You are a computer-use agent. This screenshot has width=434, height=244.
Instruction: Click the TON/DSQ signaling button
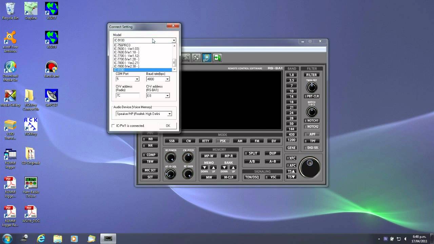coord(252,177)
